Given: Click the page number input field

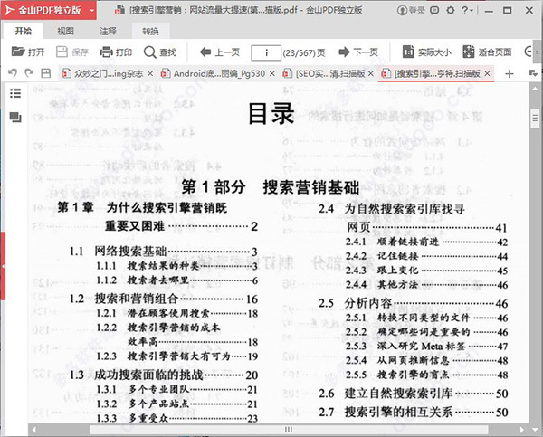Looking at the screenshot, I should pos(267,52).
